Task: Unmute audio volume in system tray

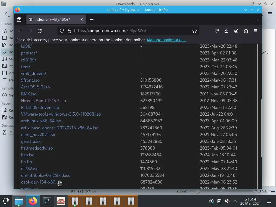Action: 227,201
